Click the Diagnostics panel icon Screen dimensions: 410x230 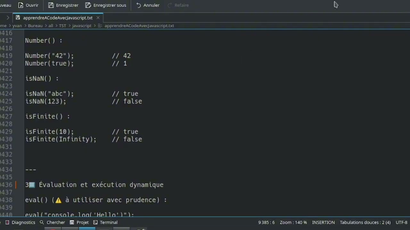[x=7, y=222]
